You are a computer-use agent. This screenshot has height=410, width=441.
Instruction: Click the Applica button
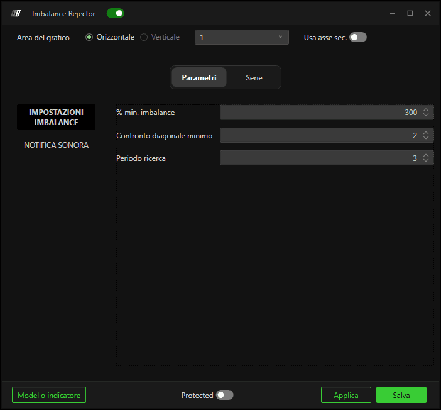[x=346, y=395]
